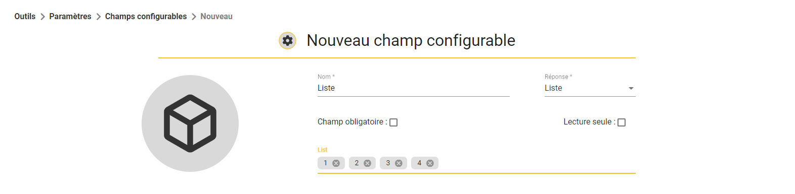This screenshot has height=194, width=795.
Task: Click the Nouveau breadcrumb item
Action: click(216, 17)
